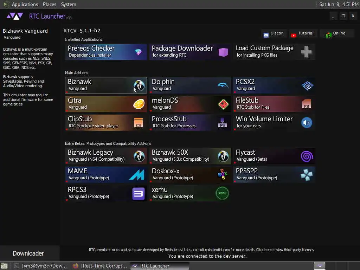This screenshot has width=360, height=270.
Task: Click the Bizhawk Legacy eagle icon
Action: [x=139, y=156]
